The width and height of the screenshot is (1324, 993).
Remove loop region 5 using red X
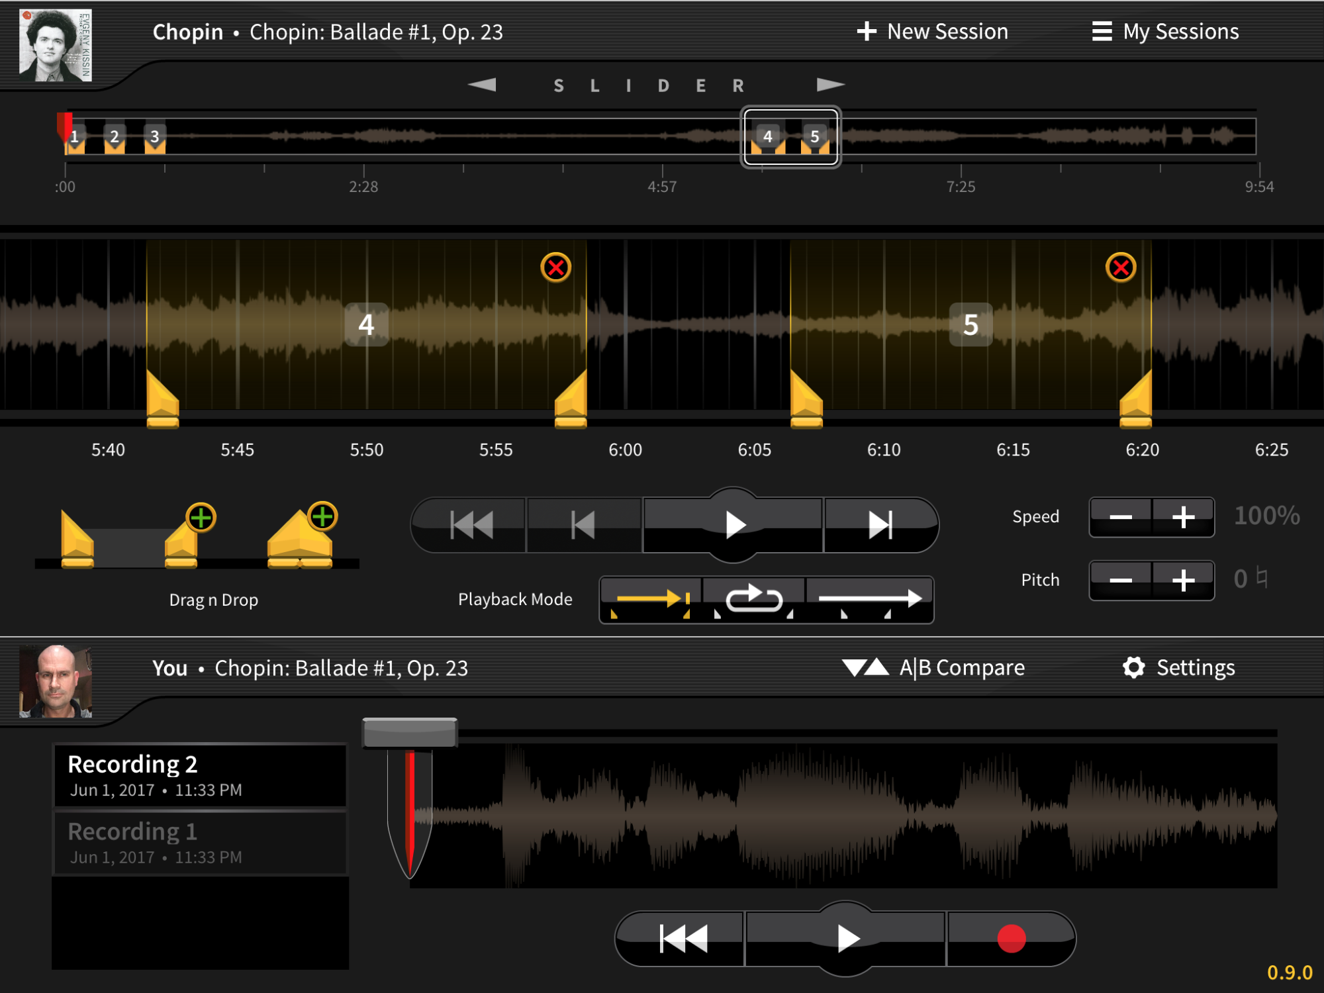point(1120,268)
